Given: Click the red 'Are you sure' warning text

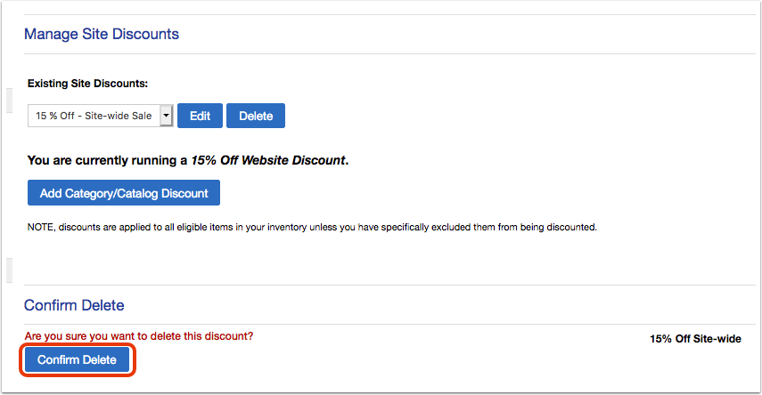Looking at the screenshot, I should tap(139, 335).
